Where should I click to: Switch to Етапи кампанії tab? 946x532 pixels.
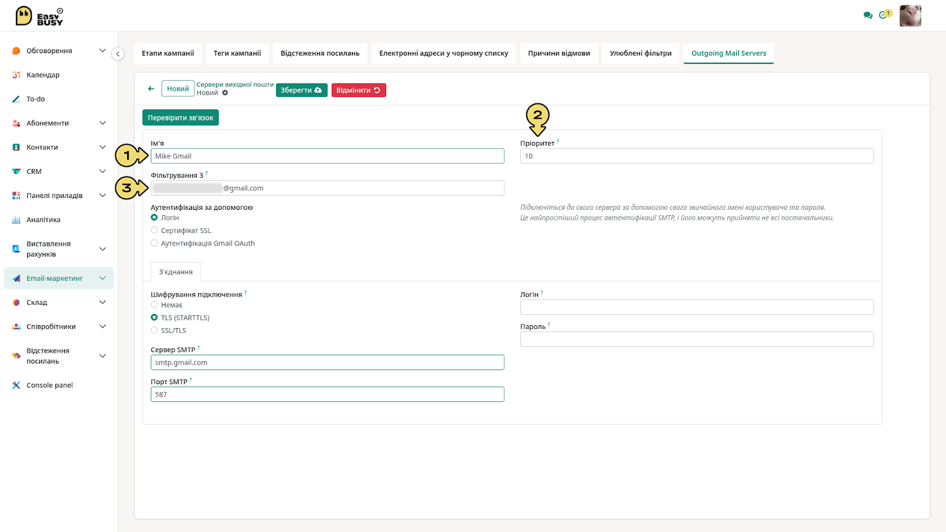point(168,53)
